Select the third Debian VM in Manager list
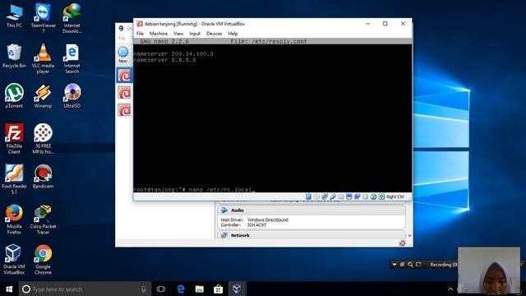The height and width of the screenshot is (296, 526). (124, 110)
